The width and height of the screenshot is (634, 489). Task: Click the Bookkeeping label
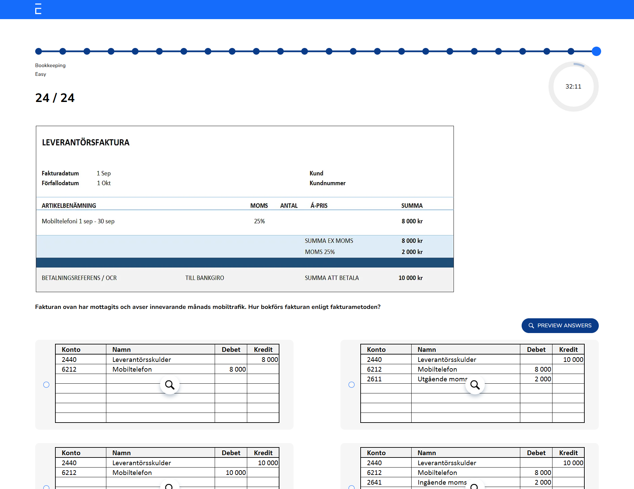(x=50, y=65)
